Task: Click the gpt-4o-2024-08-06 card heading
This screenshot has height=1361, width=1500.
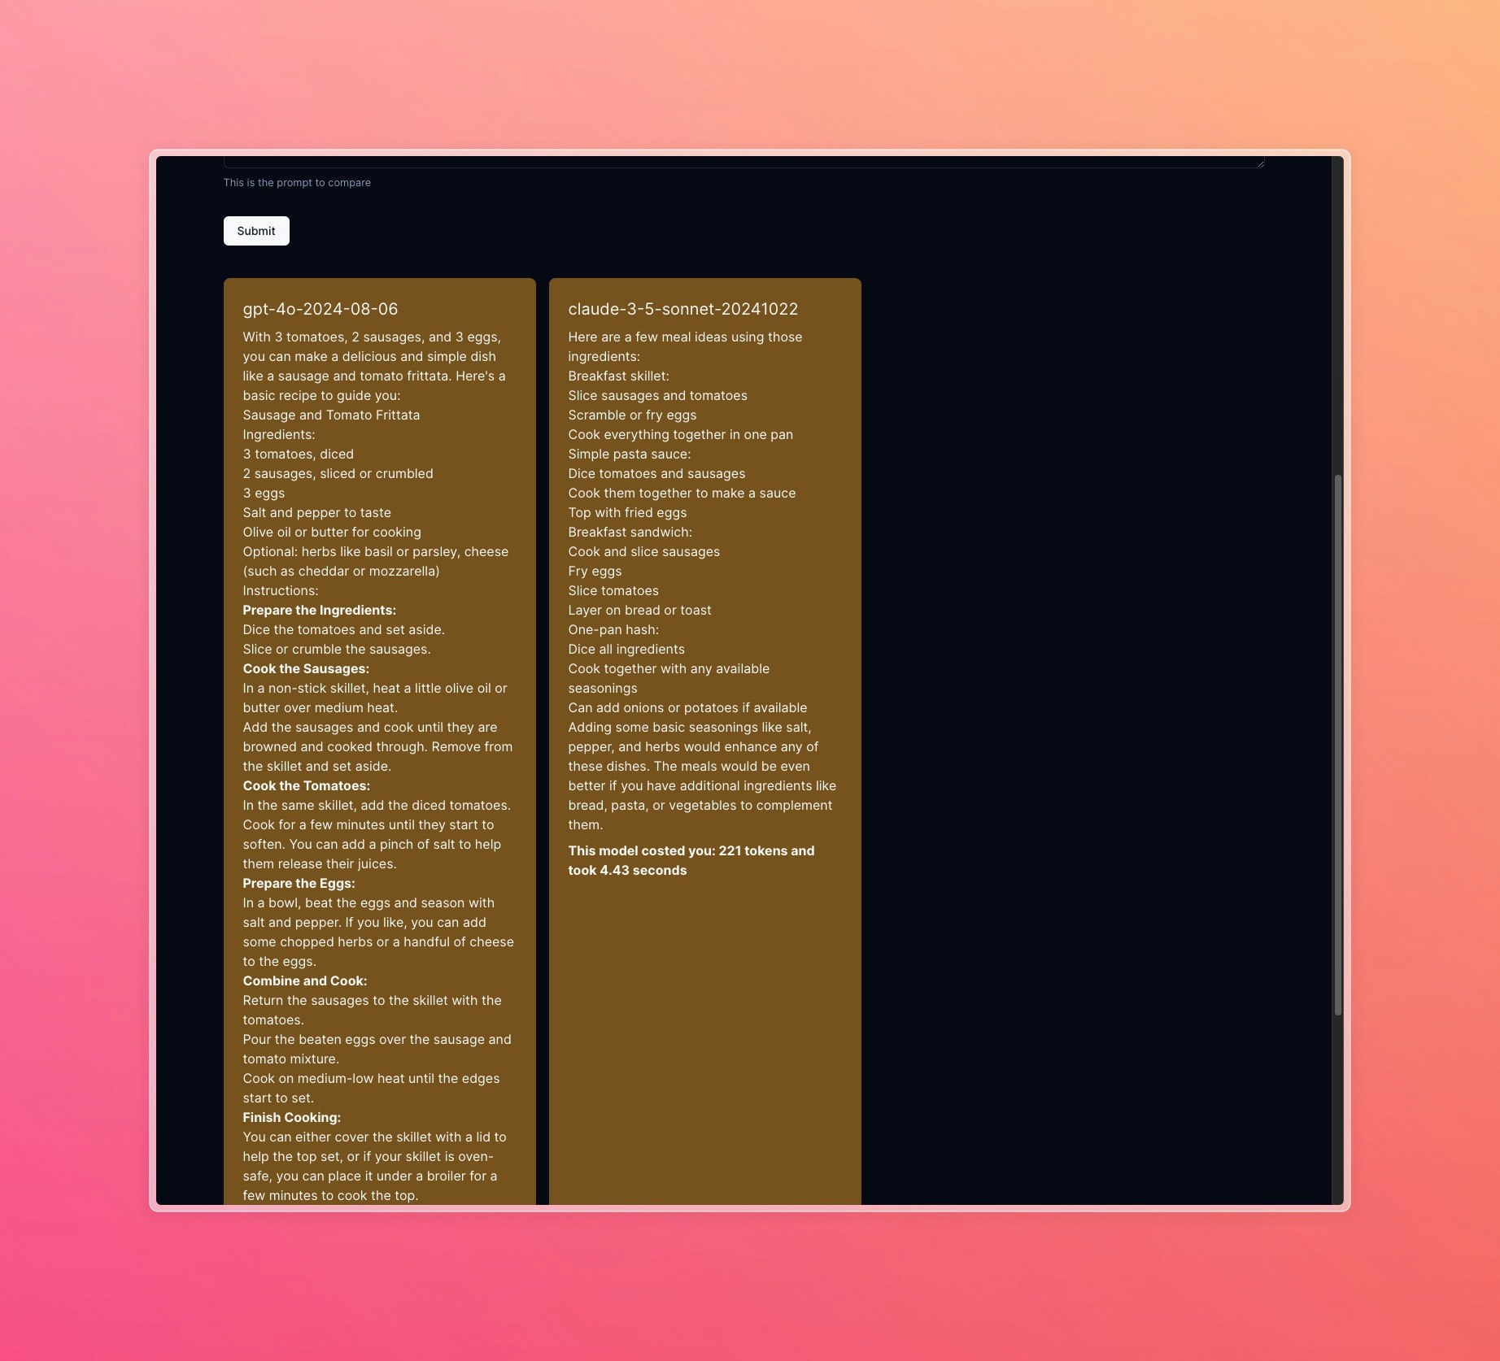Action: pos(320,309)
